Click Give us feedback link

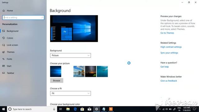click(169, 81)
